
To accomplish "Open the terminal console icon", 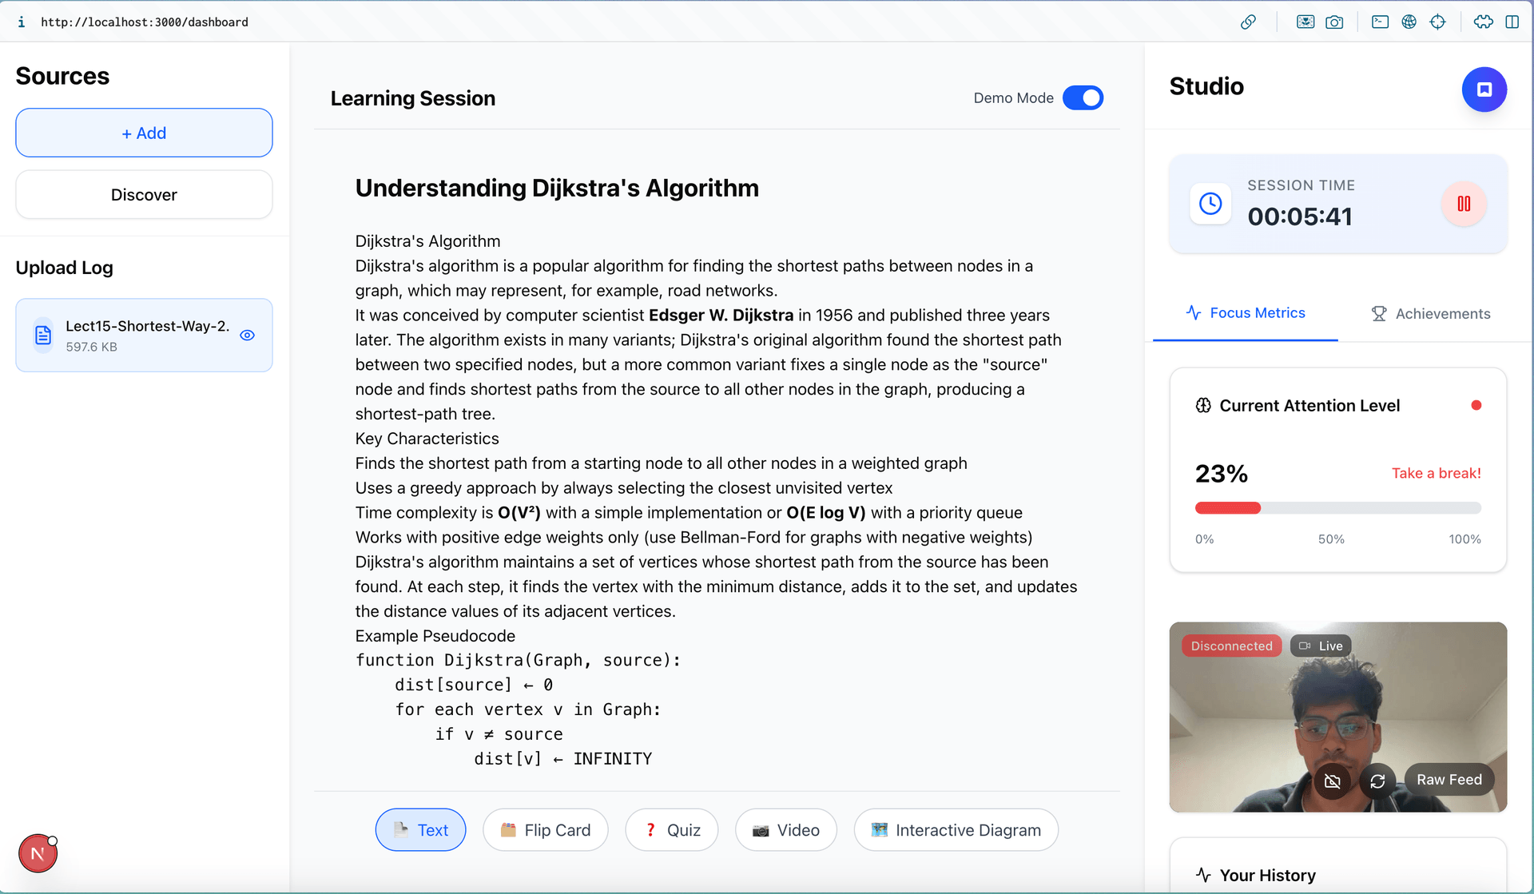I will point(1380,22).
